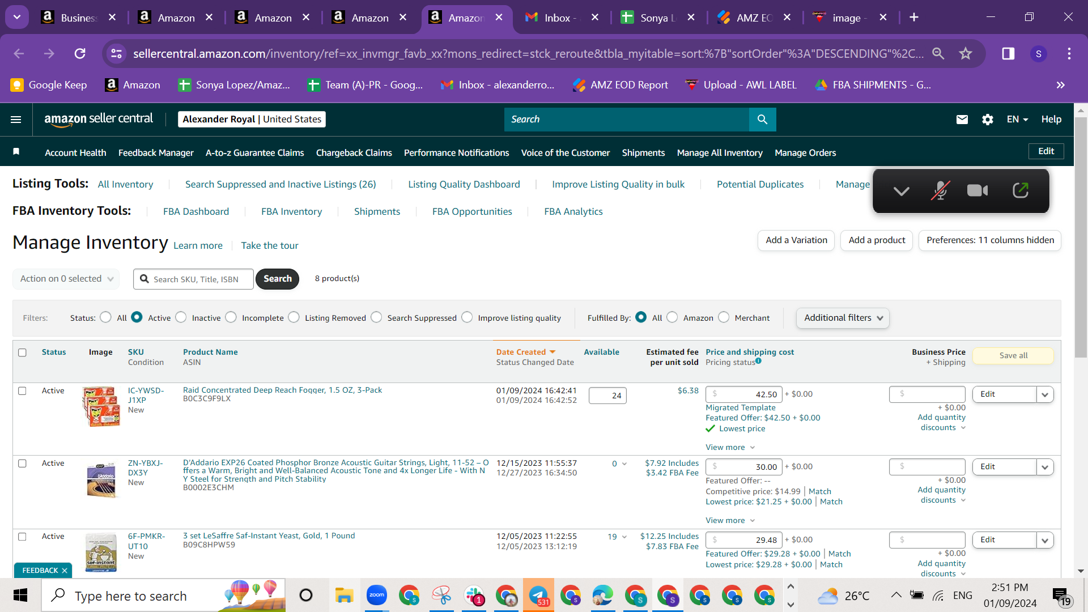Viewport: 1088px width, 612px height.
Task: Zoom magnifier icon in address bar
Action: pos(938,53)
